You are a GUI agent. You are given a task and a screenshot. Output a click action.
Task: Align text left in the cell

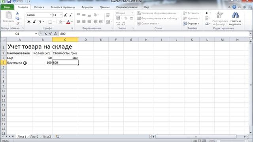(78, 22)
